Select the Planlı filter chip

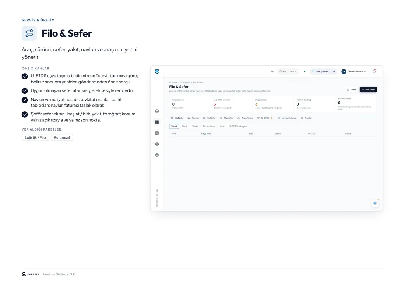tap(184, 126)
